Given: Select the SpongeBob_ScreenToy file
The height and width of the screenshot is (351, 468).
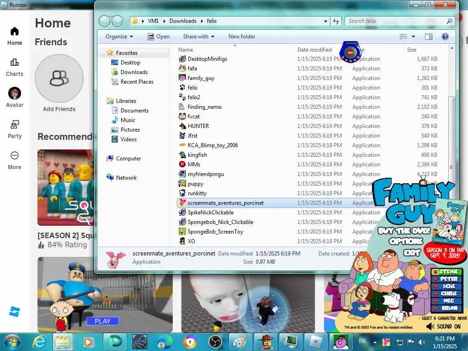Looking at the screenshot, I should (215, 231).
